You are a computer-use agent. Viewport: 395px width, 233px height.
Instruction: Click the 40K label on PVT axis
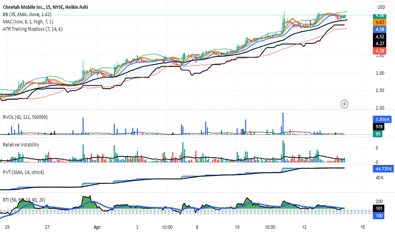tap(380, 178)
